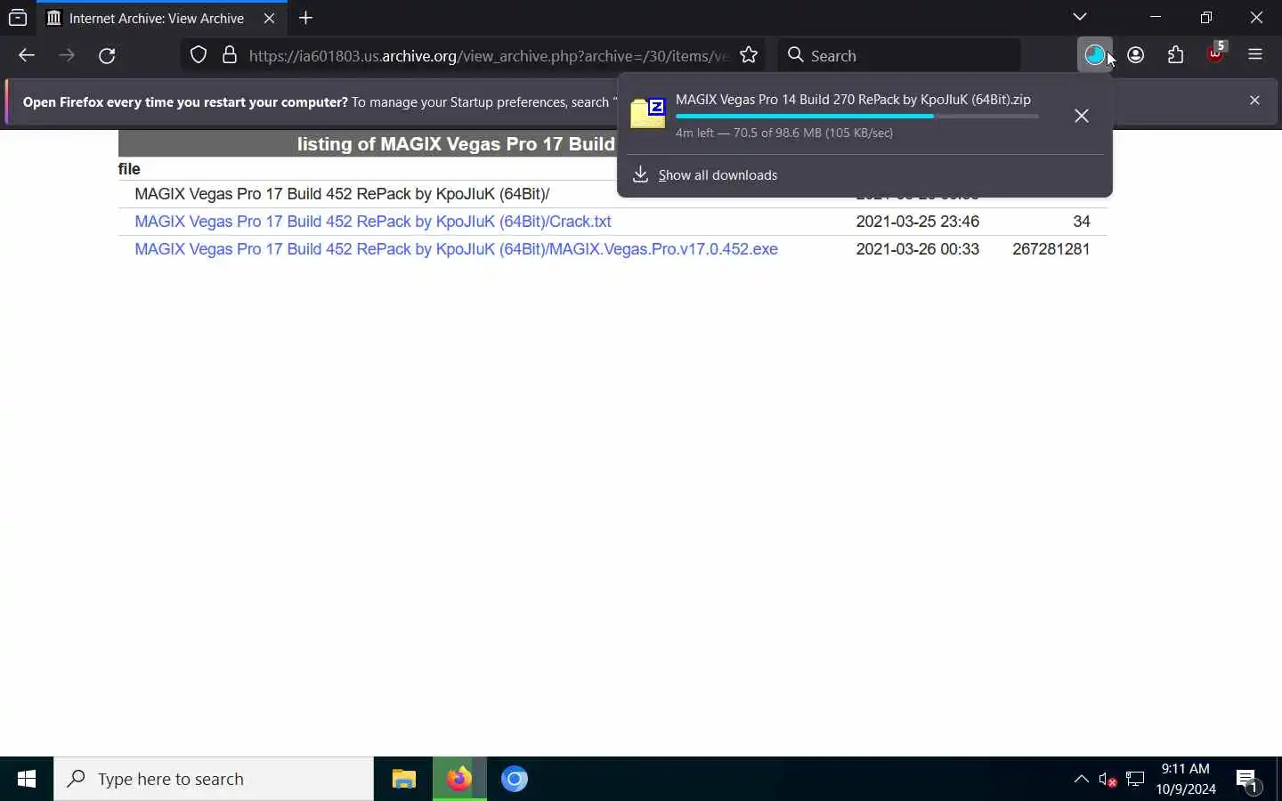The height and width of the screenshot is (801, 1282).
Task: Open the MAGIX.Vegas.Pro.v17.0.452.exe link
Action: pos(456,249)
